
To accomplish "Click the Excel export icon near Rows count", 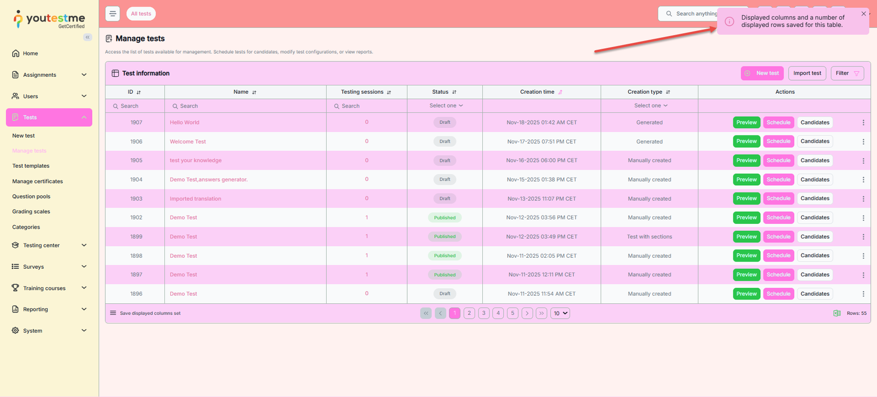I will [x=836, y=313].
